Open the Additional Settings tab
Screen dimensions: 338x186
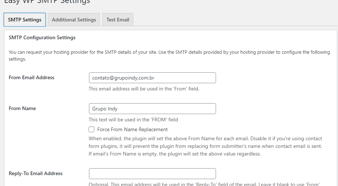click(x=74, y=20)
